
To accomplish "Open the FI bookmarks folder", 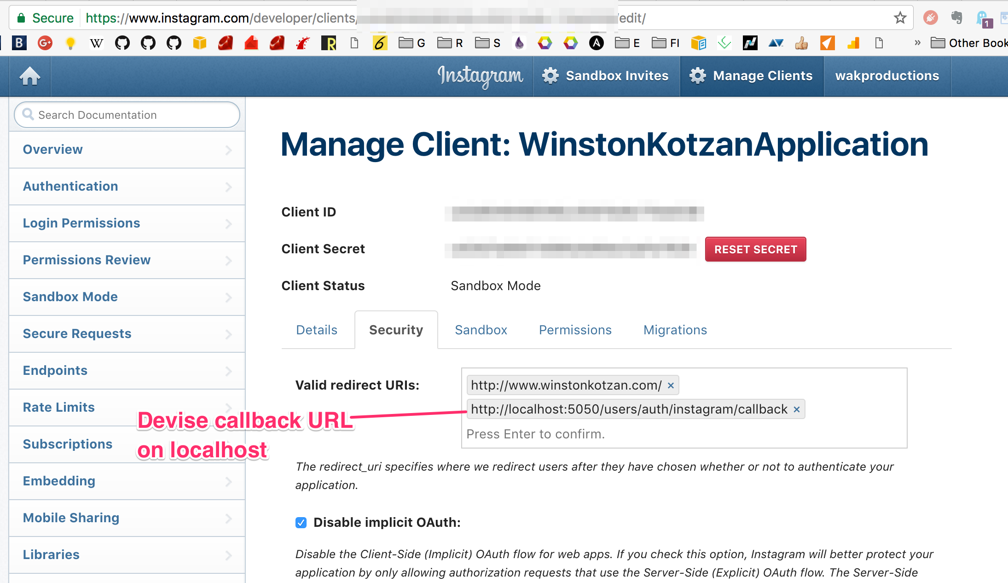I will tap(666, 43).
